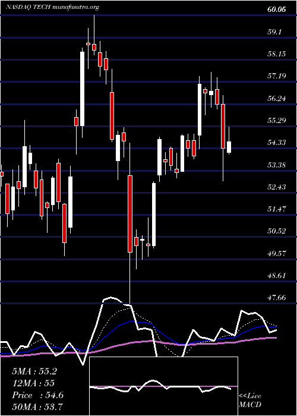297x416 pixels.
Task: Click the 50MA : 53.7 value
Action: pos(37,407)
